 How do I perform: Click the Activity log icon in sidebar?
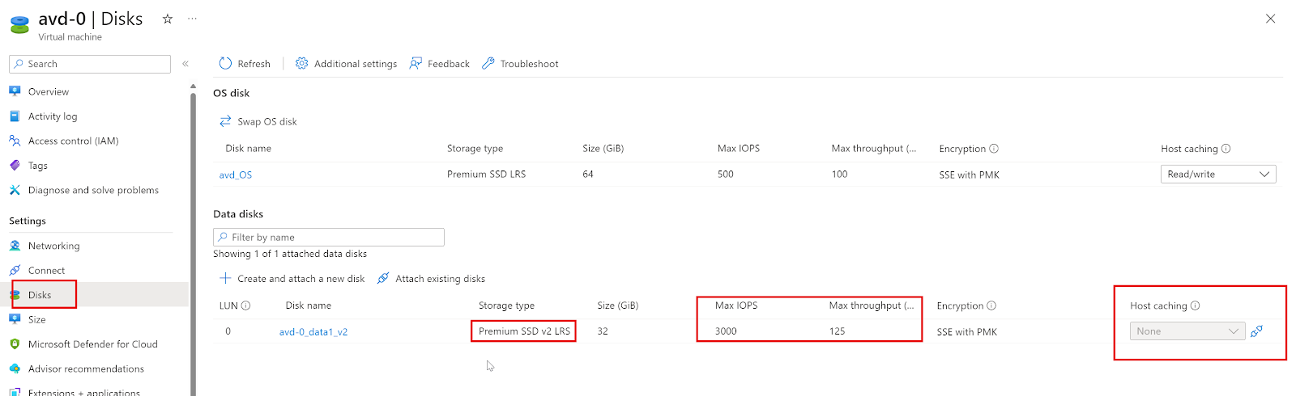coord(15,116)
